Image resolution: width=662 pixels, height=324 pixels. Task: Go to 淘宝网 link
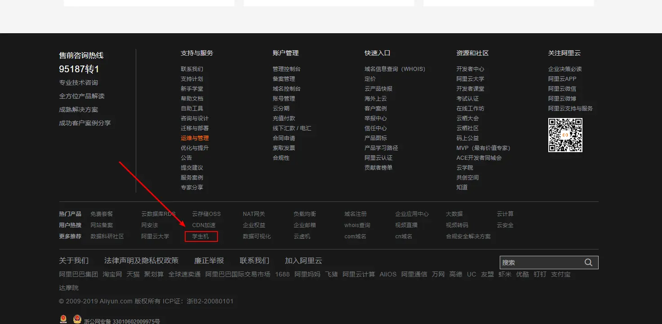pos(112,274)
